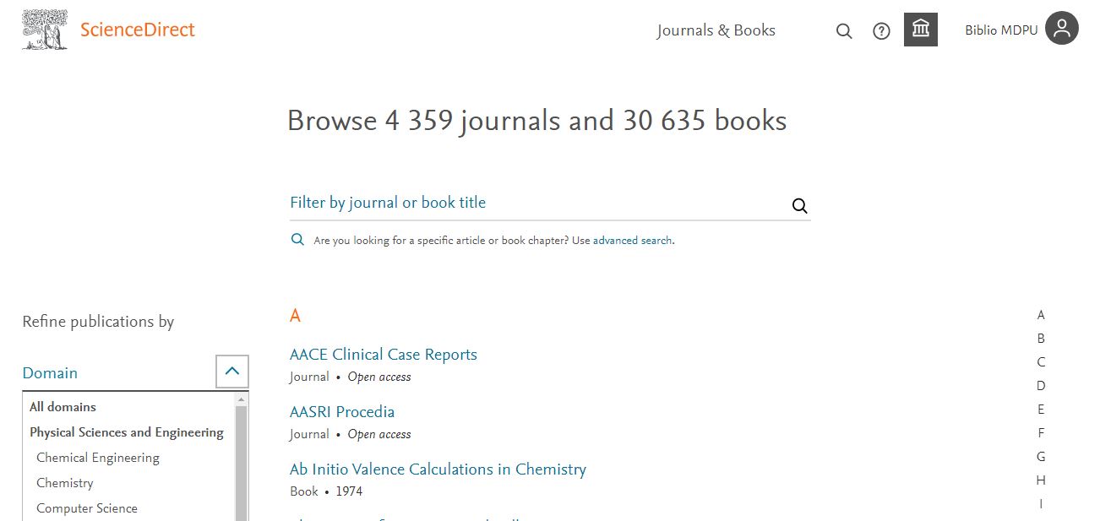Select Physical Sciences and Engineering domain

click(x=126, y=432)
